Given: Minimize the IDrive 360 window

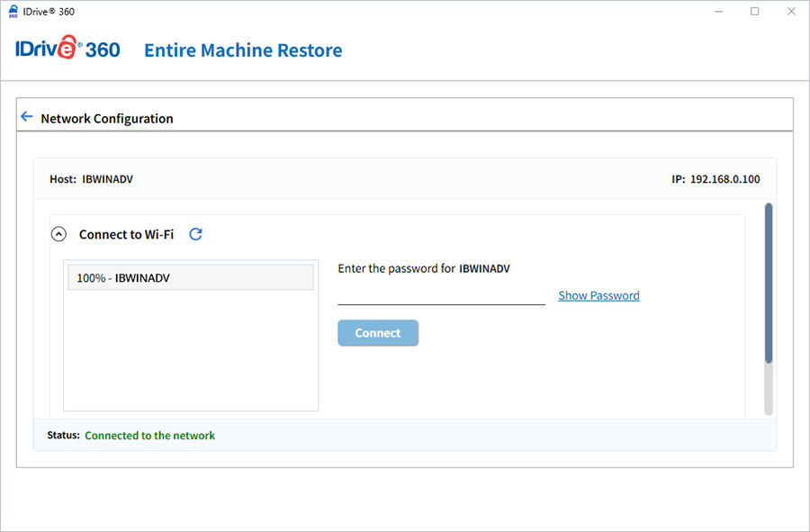Looking at the screenshot, I should pyautogui.click(x=718, y=12).
